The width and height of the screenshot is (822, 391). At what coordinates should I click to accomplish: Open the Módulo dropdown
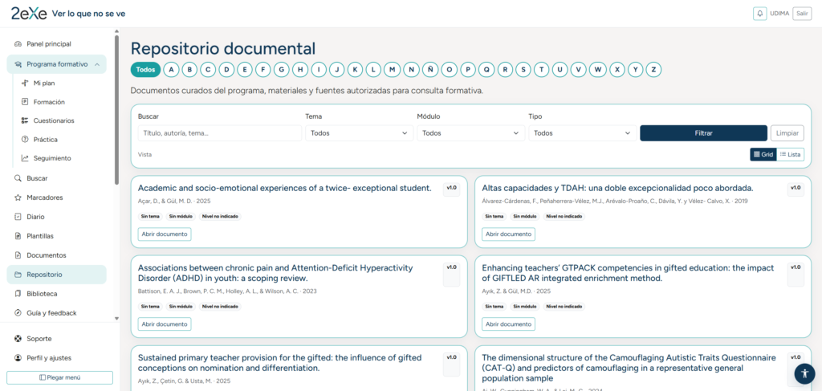tap(470, 133)
